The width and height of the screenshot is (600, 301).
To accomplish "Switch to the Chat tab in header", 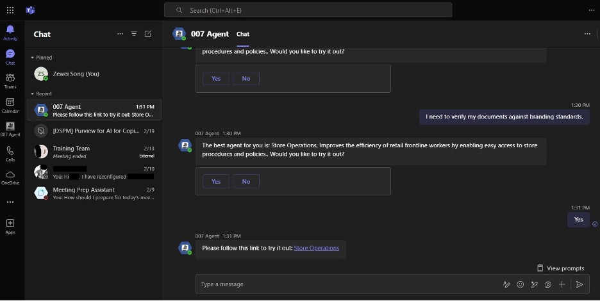I will click(242, 34).
